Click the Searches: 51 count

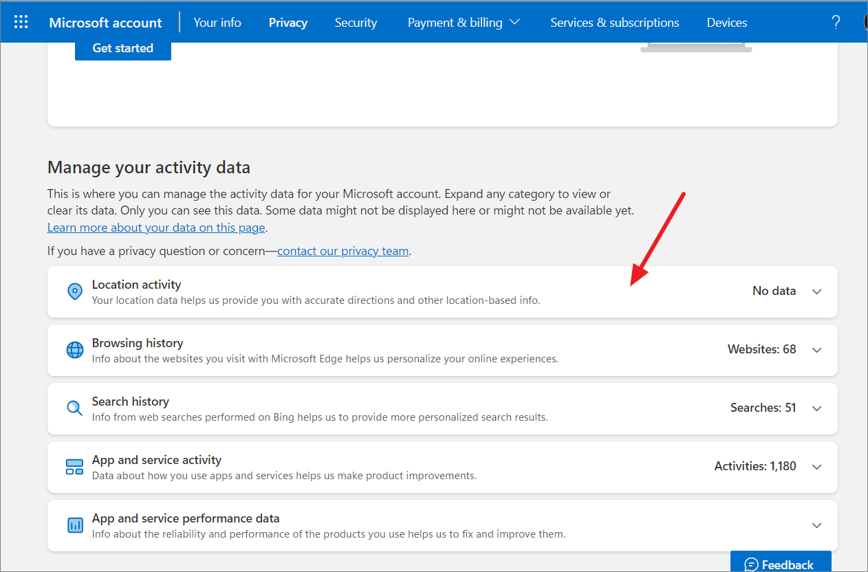[763, 408]
